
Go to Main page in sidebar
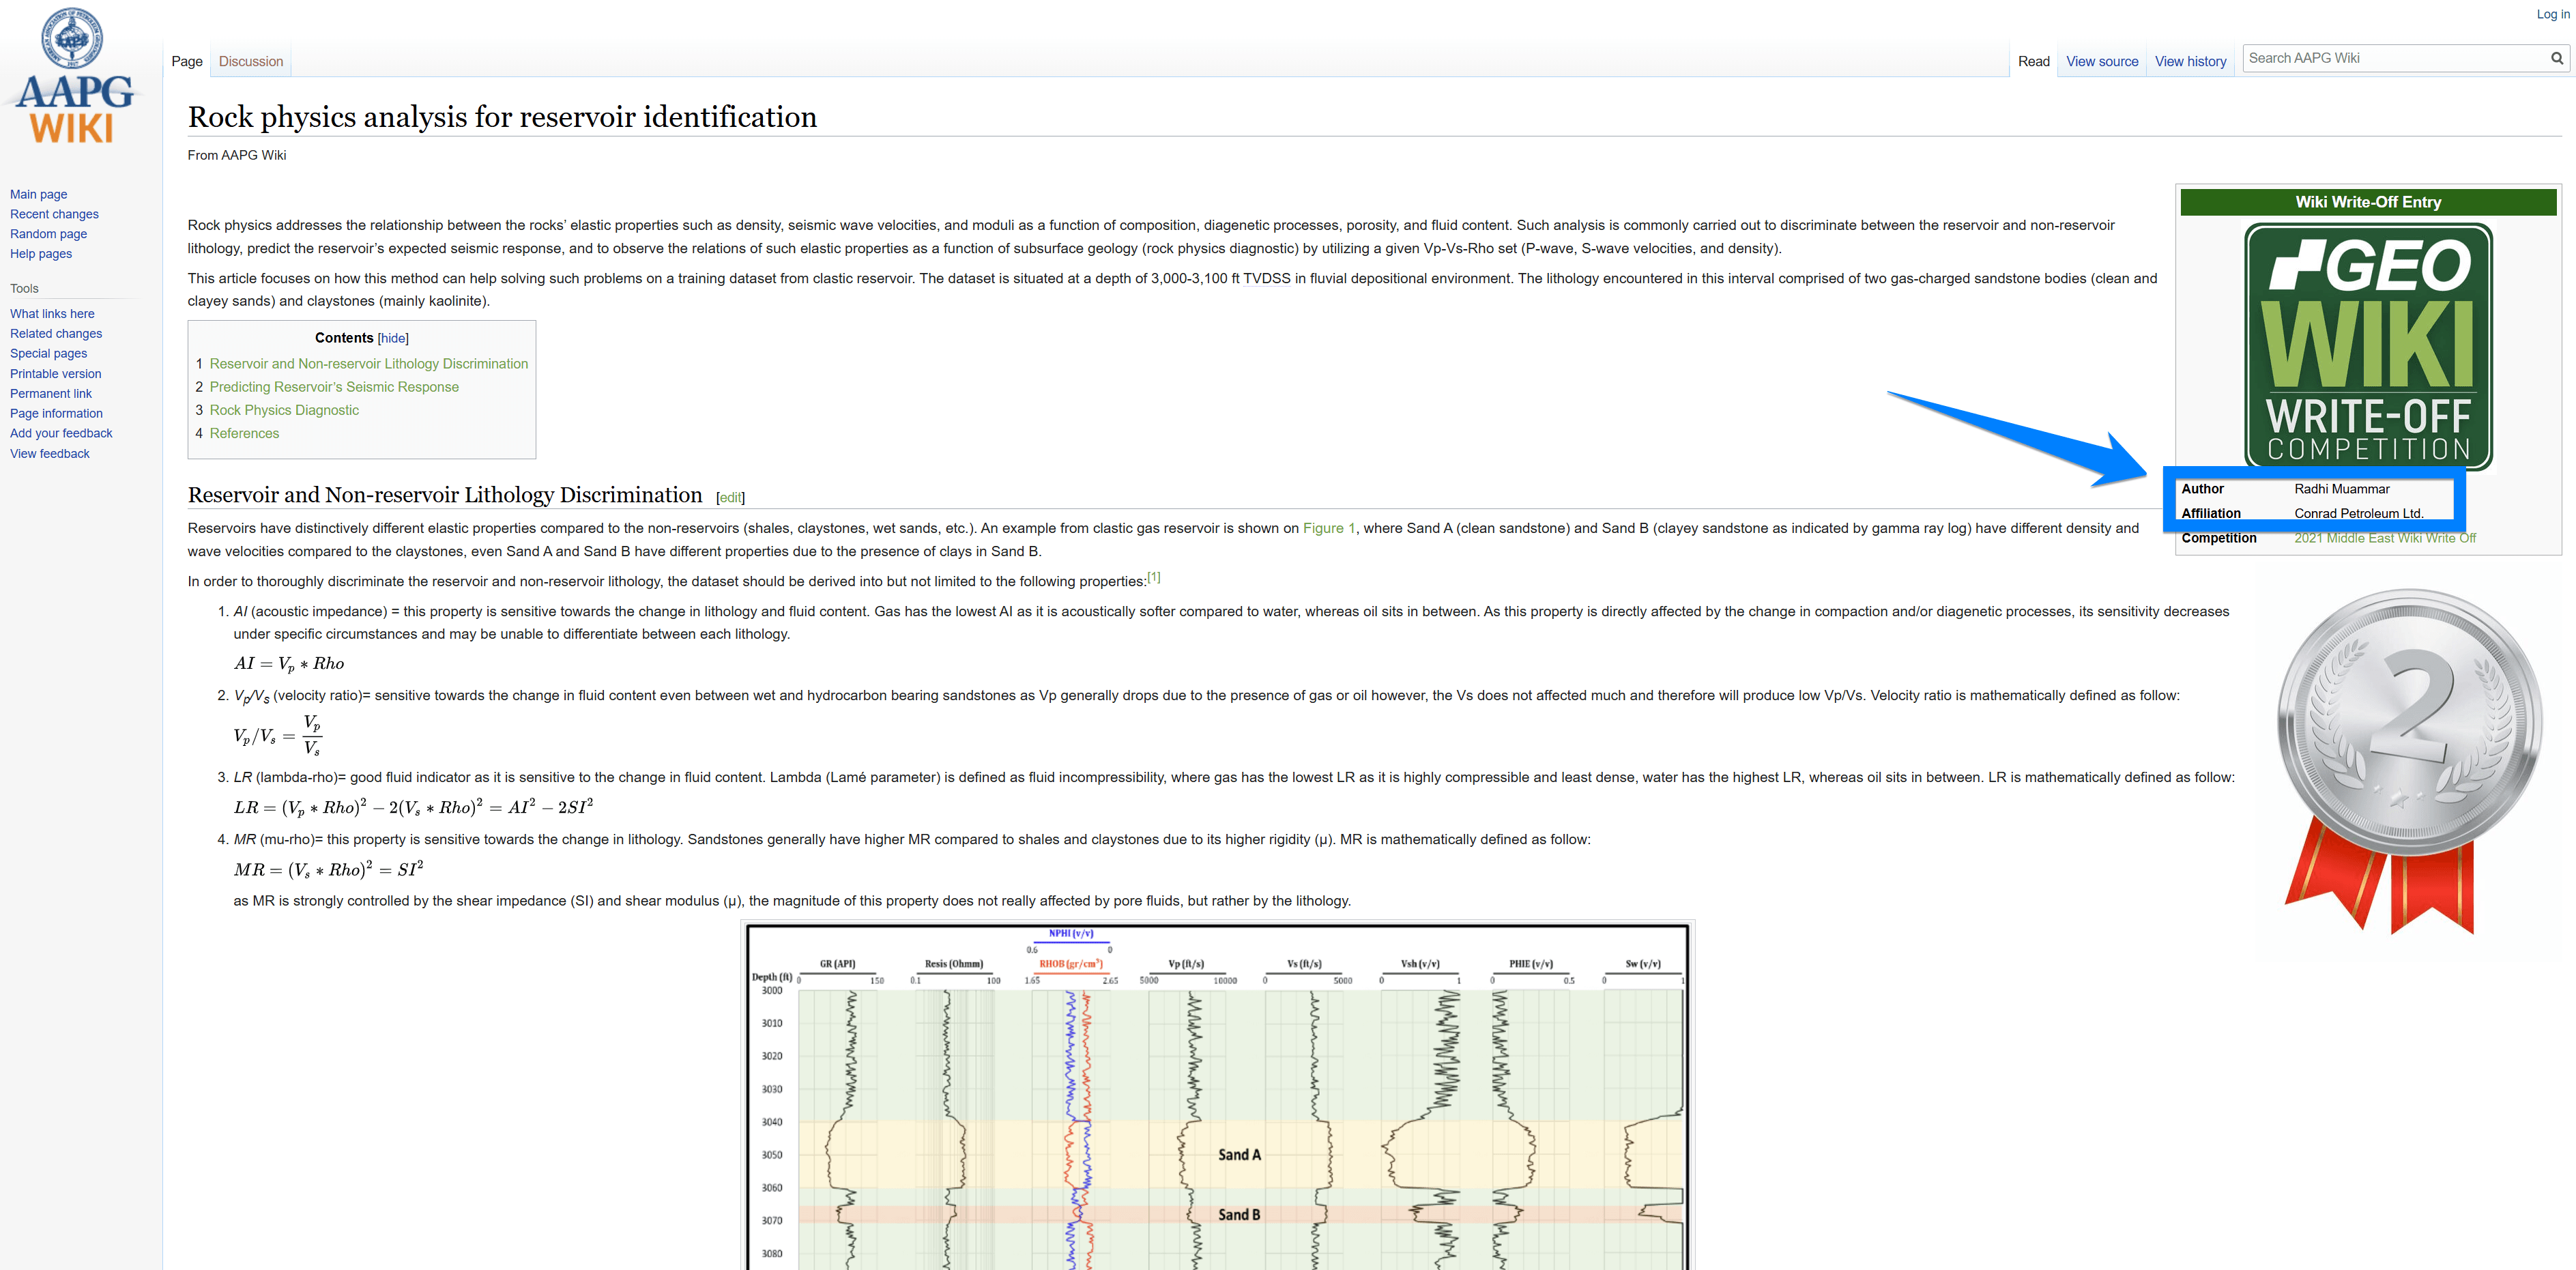[x=39, y=194]
